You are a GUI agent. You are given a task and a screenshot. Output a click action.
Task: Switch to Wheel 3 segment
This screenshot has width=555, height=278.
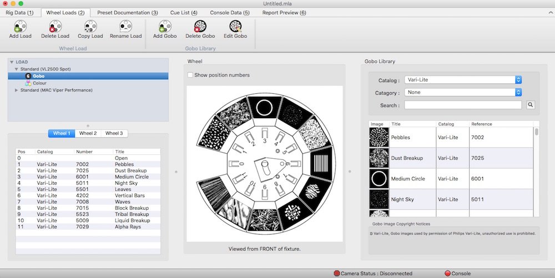click(x=114, y=133)
